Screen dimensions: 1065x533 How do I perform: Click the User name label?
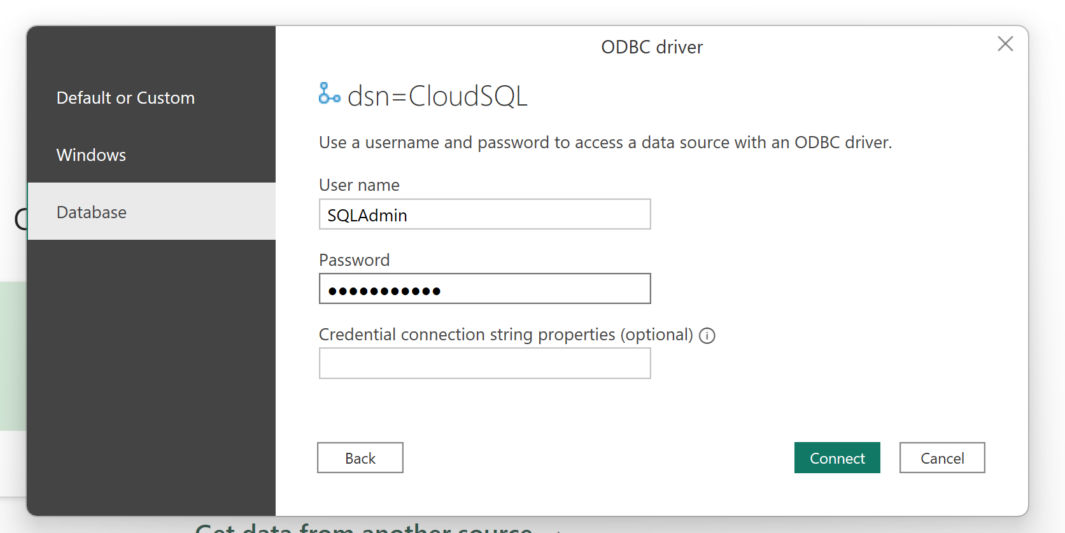point(359,185)
